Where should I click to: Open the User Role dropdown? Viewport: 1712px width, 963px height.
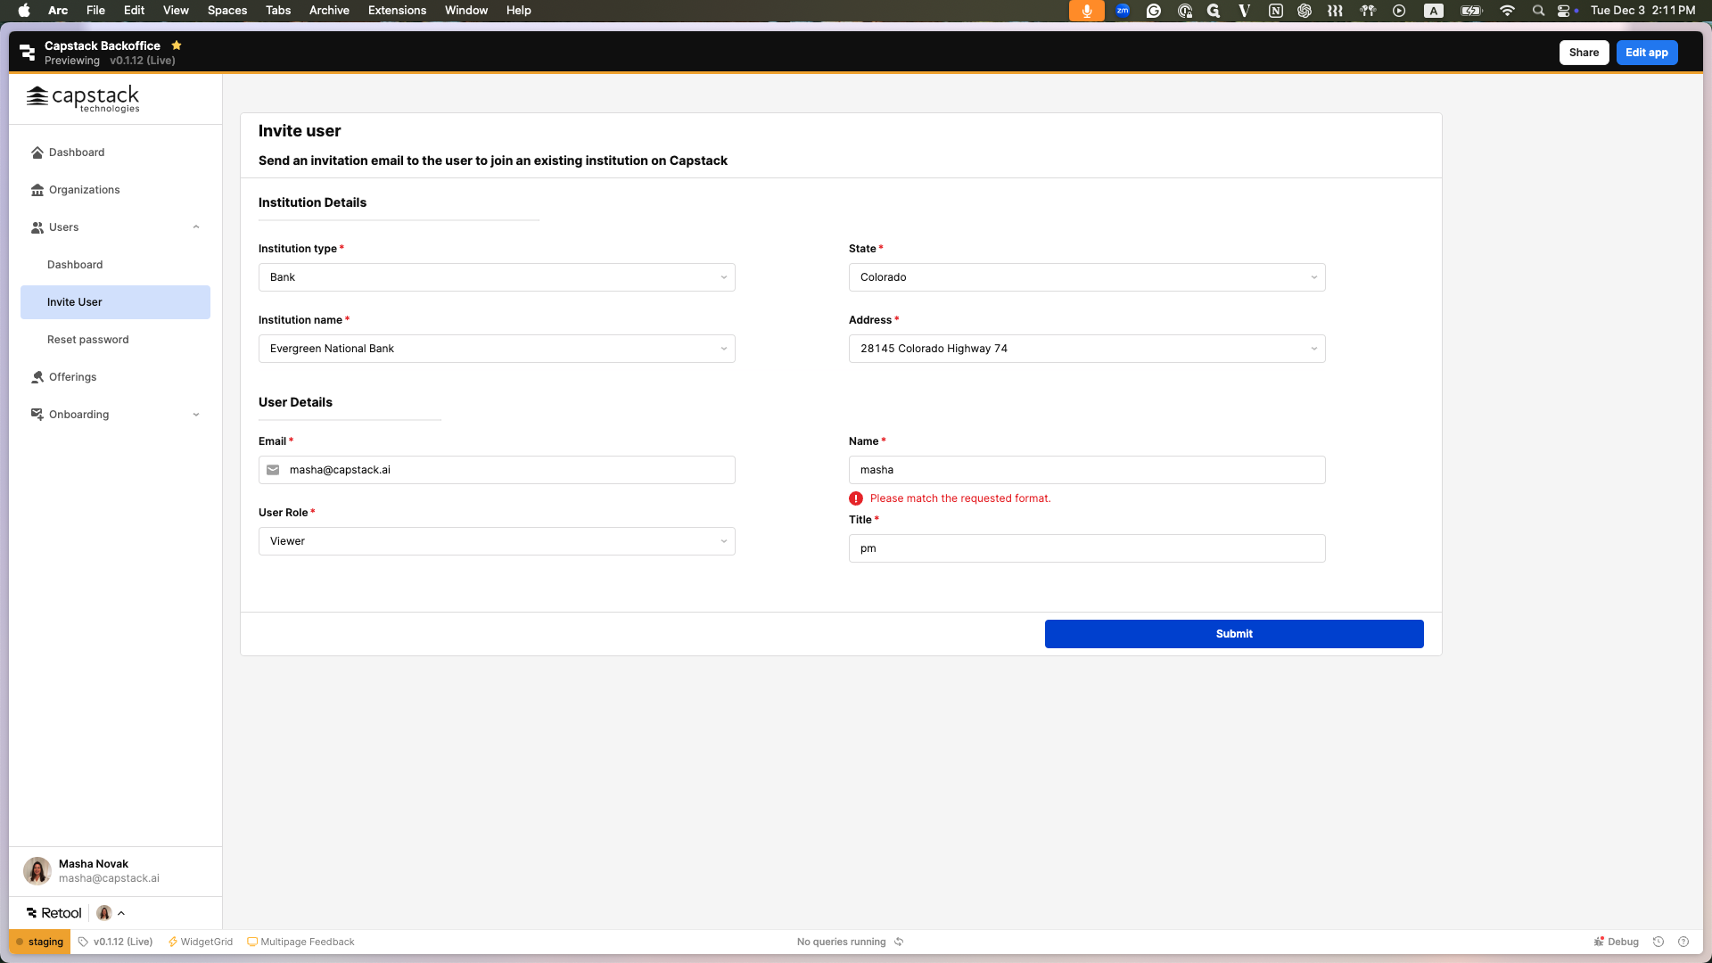click(x=497, y=541)
